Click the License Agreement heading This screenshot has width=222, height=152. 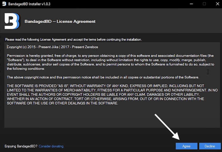coord(60,21)
